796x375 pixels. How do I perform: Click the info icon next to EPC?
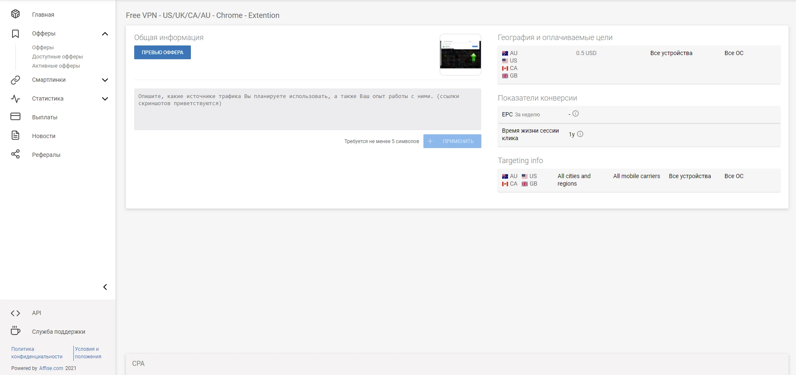(x=576, y=114)
